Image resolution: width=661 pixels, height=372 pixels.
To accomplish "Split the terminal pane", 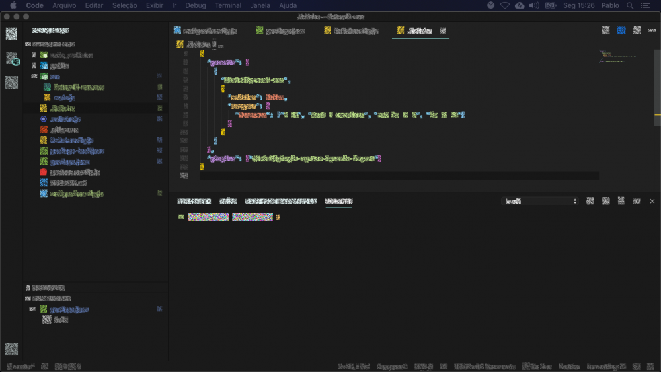I will [x=605, y=201].
